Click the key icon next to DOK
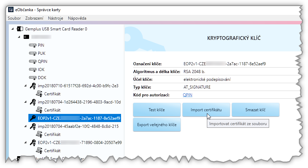 (x=32, y=78)
